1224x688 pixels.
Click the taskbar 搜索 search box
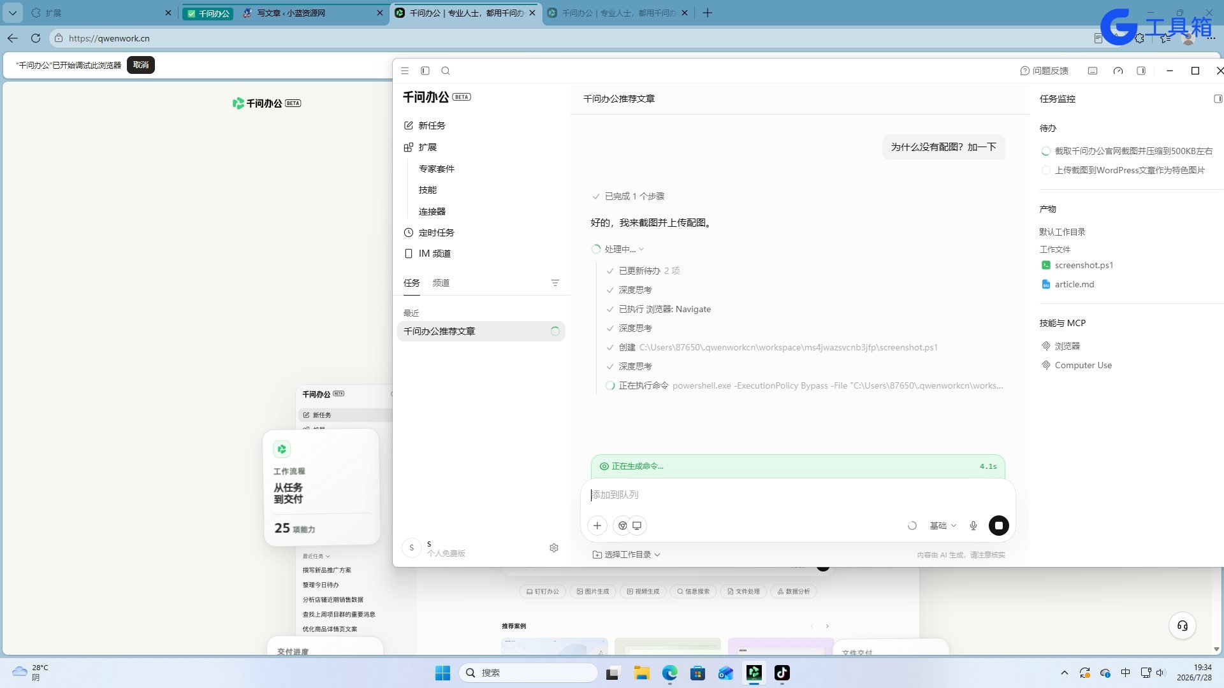click(528, 673)
